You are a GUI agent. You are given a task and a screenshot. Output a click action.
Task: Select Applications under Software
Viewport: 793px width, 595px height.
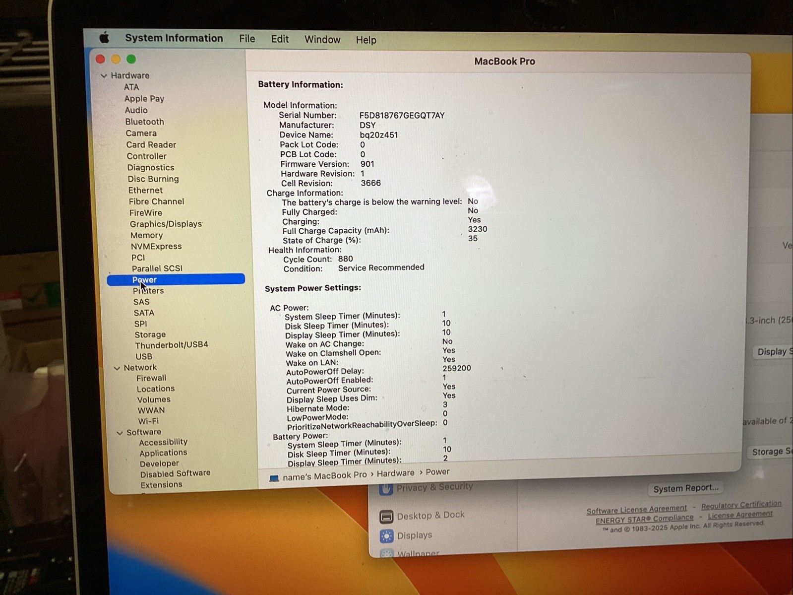pyautogui.click(x=163, y=453)
